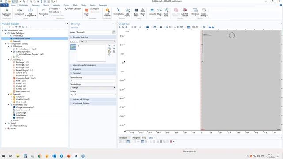Switch to the Developer ribbon tab
Viewport: 283px width, 159px height.
[103, 5]
